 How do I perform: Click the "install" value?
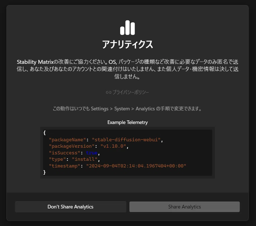[85, 159]
